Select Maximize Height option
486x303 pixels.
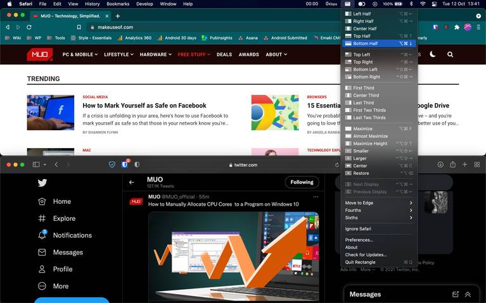(x=379, y=144)
